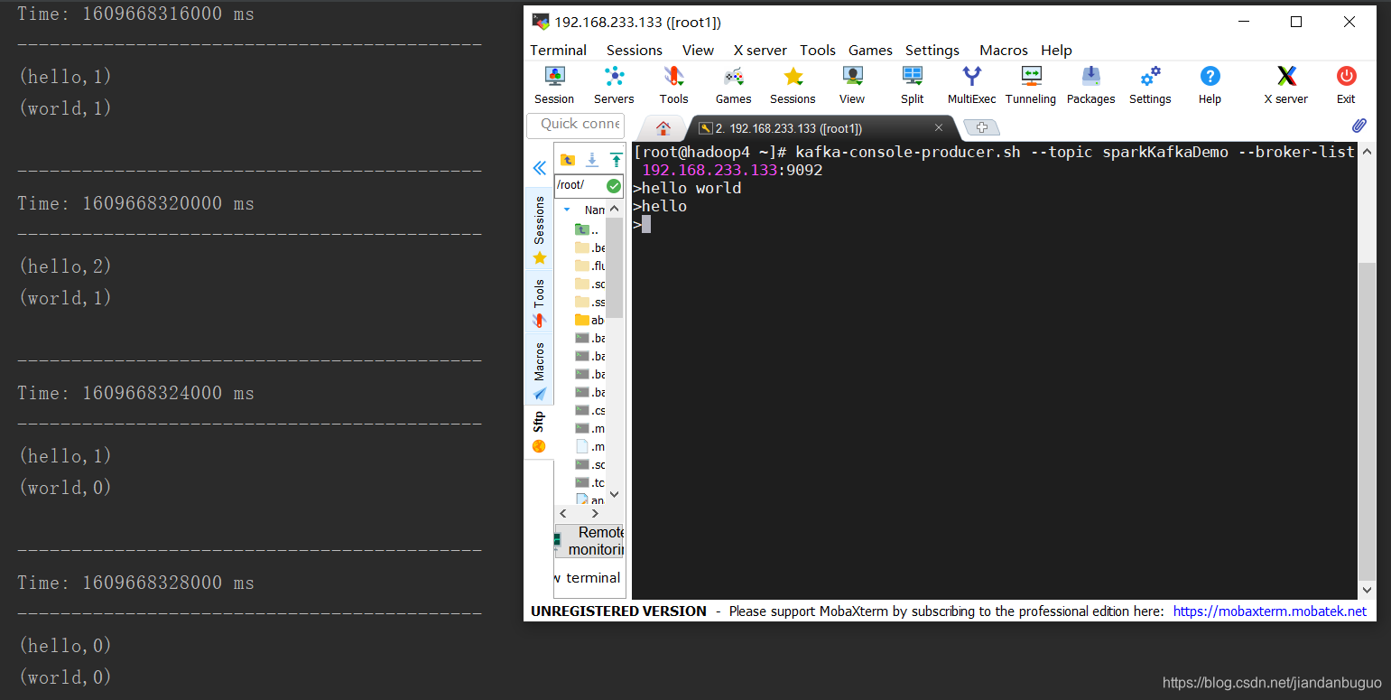Image resolution: width=1391 pixels, height=700 pixels.
Task: Click the Tools toolbar icon
Action: 673,85
